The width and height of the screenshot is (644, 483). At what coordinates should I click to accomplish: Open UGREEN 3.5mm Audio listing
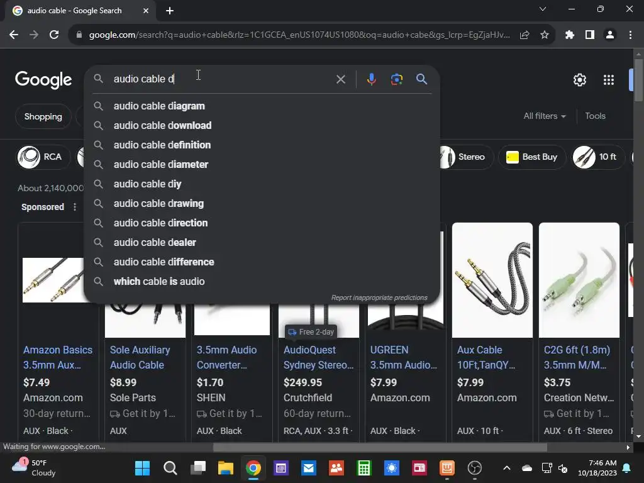coord(404,357)
